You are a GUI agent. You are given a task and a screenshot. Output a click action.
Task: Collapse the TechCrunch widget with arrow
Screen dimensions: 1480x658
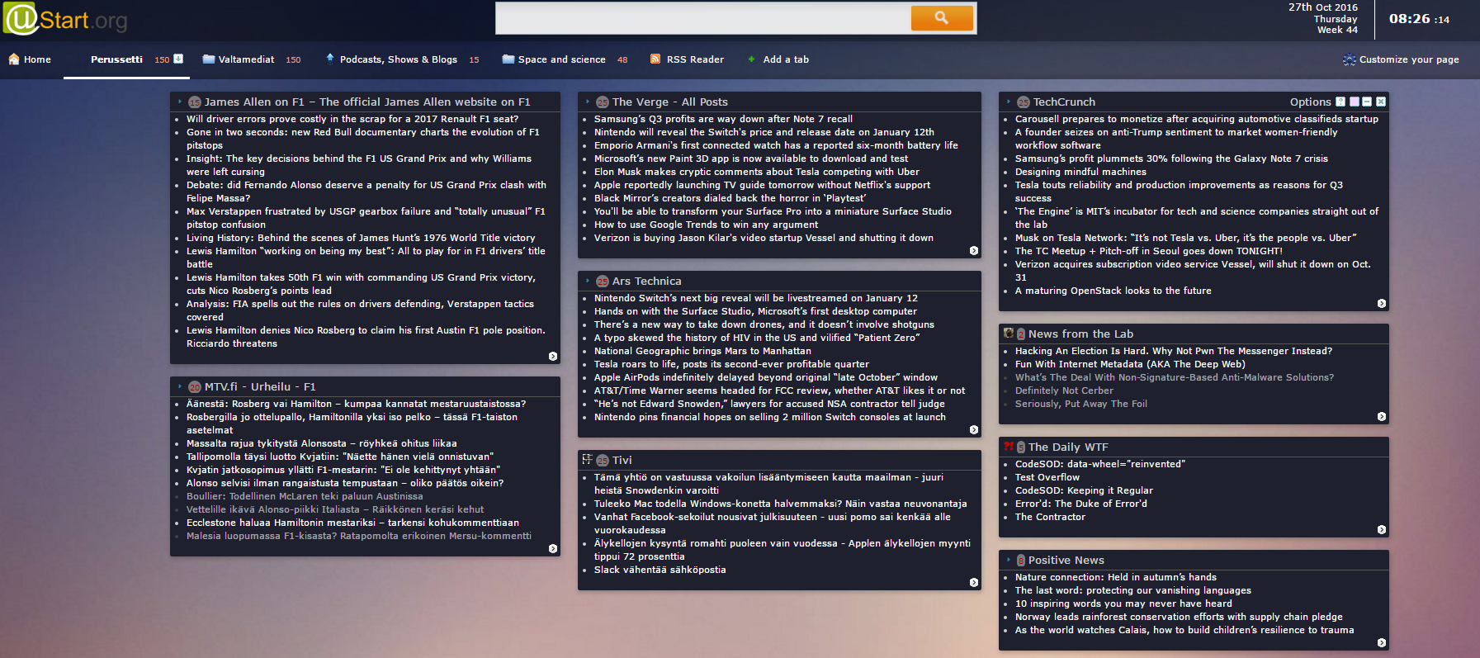[1008, 102]
